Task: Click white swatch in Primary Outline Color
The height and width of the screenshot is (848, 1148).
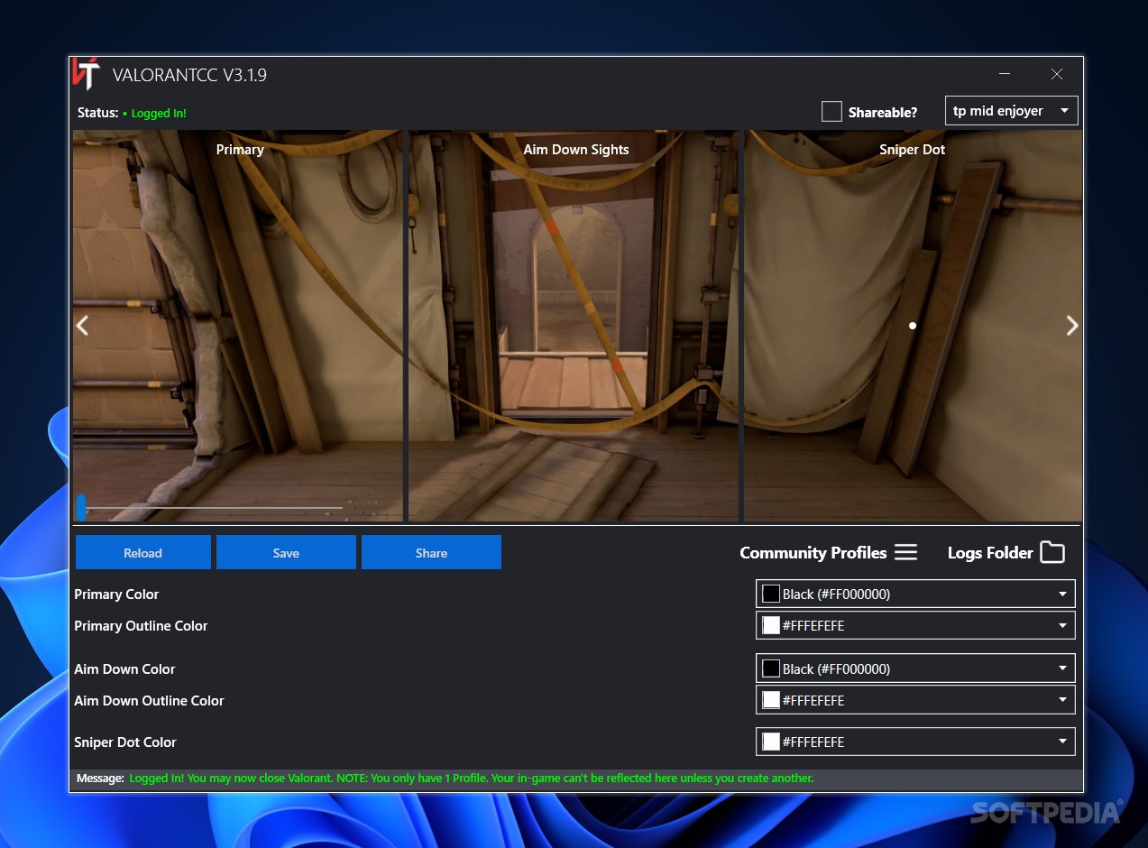Action: pyautogui.click(x=771, y=625)
